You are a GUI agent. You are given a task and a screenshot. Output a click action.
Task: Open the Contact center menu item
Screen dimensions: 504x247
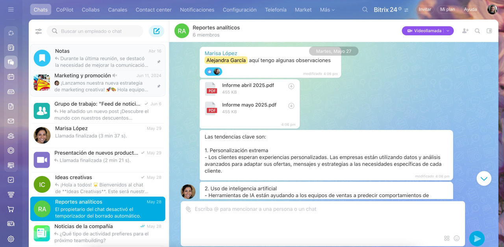click(x=154, y=10)
